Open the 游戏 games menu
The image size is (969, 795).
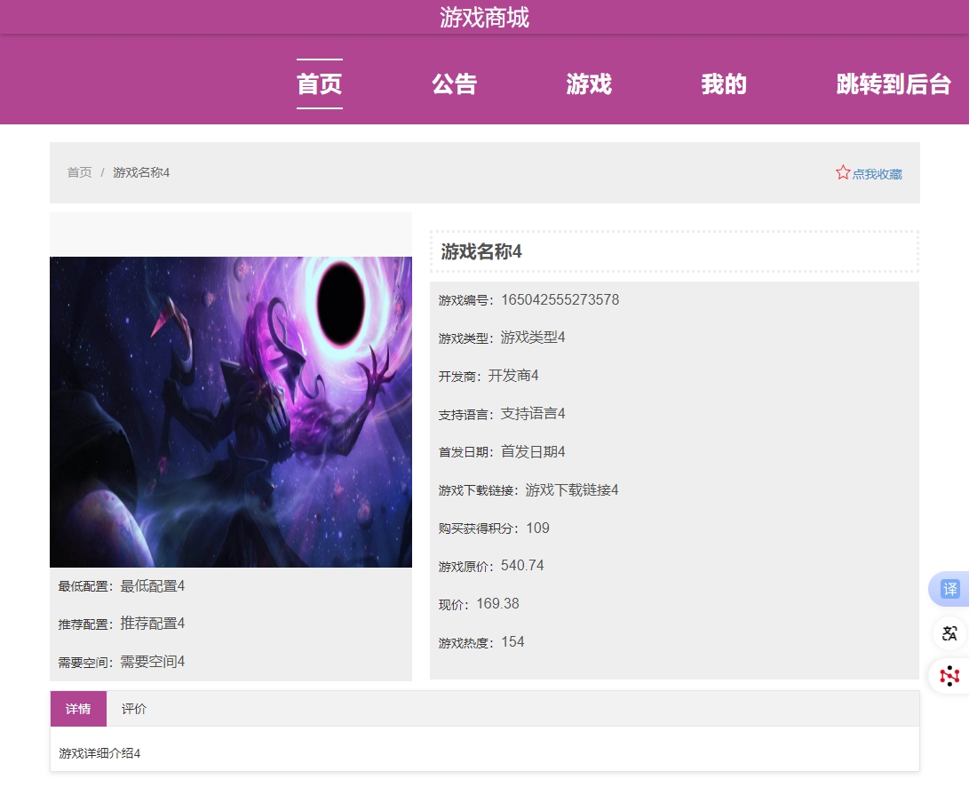[x=589, y=84]
